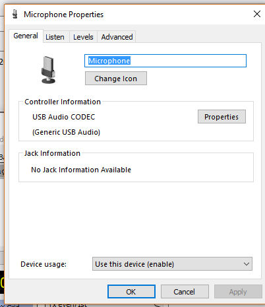Go to the Levels tab
The height and width of the screenshot is (307, 265).
click(x=83, y=37)
